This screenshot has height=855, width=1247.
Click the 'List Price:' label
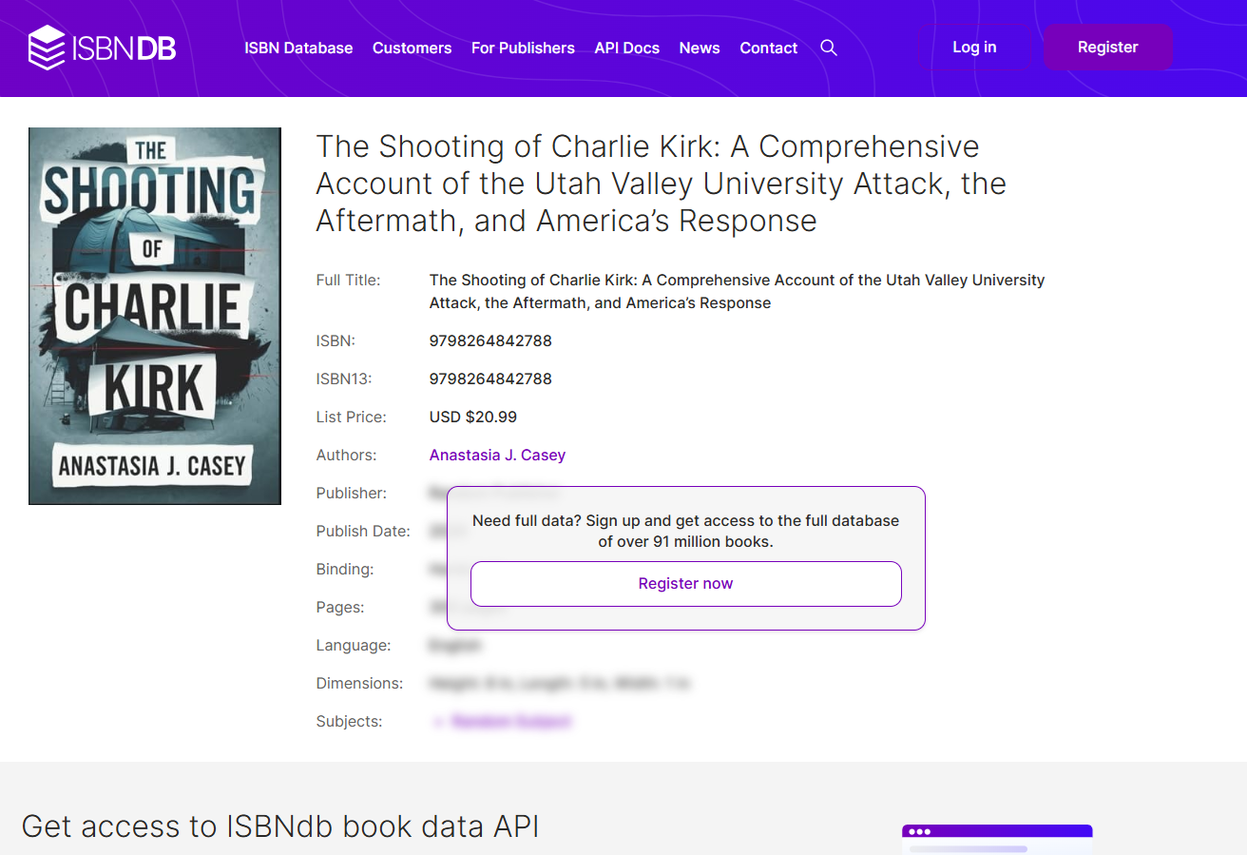[352, 417]
